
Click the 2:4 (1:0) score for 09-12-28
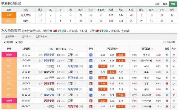tap(61, 95)
